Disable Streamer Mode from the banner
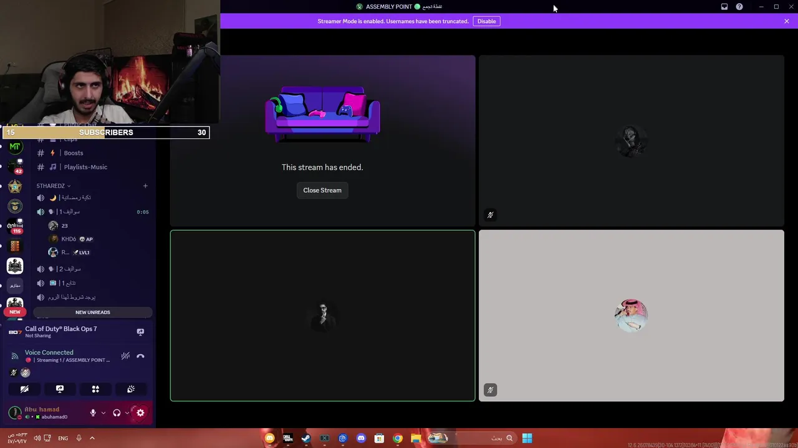The image size is (798, 448). click(486, 21)
